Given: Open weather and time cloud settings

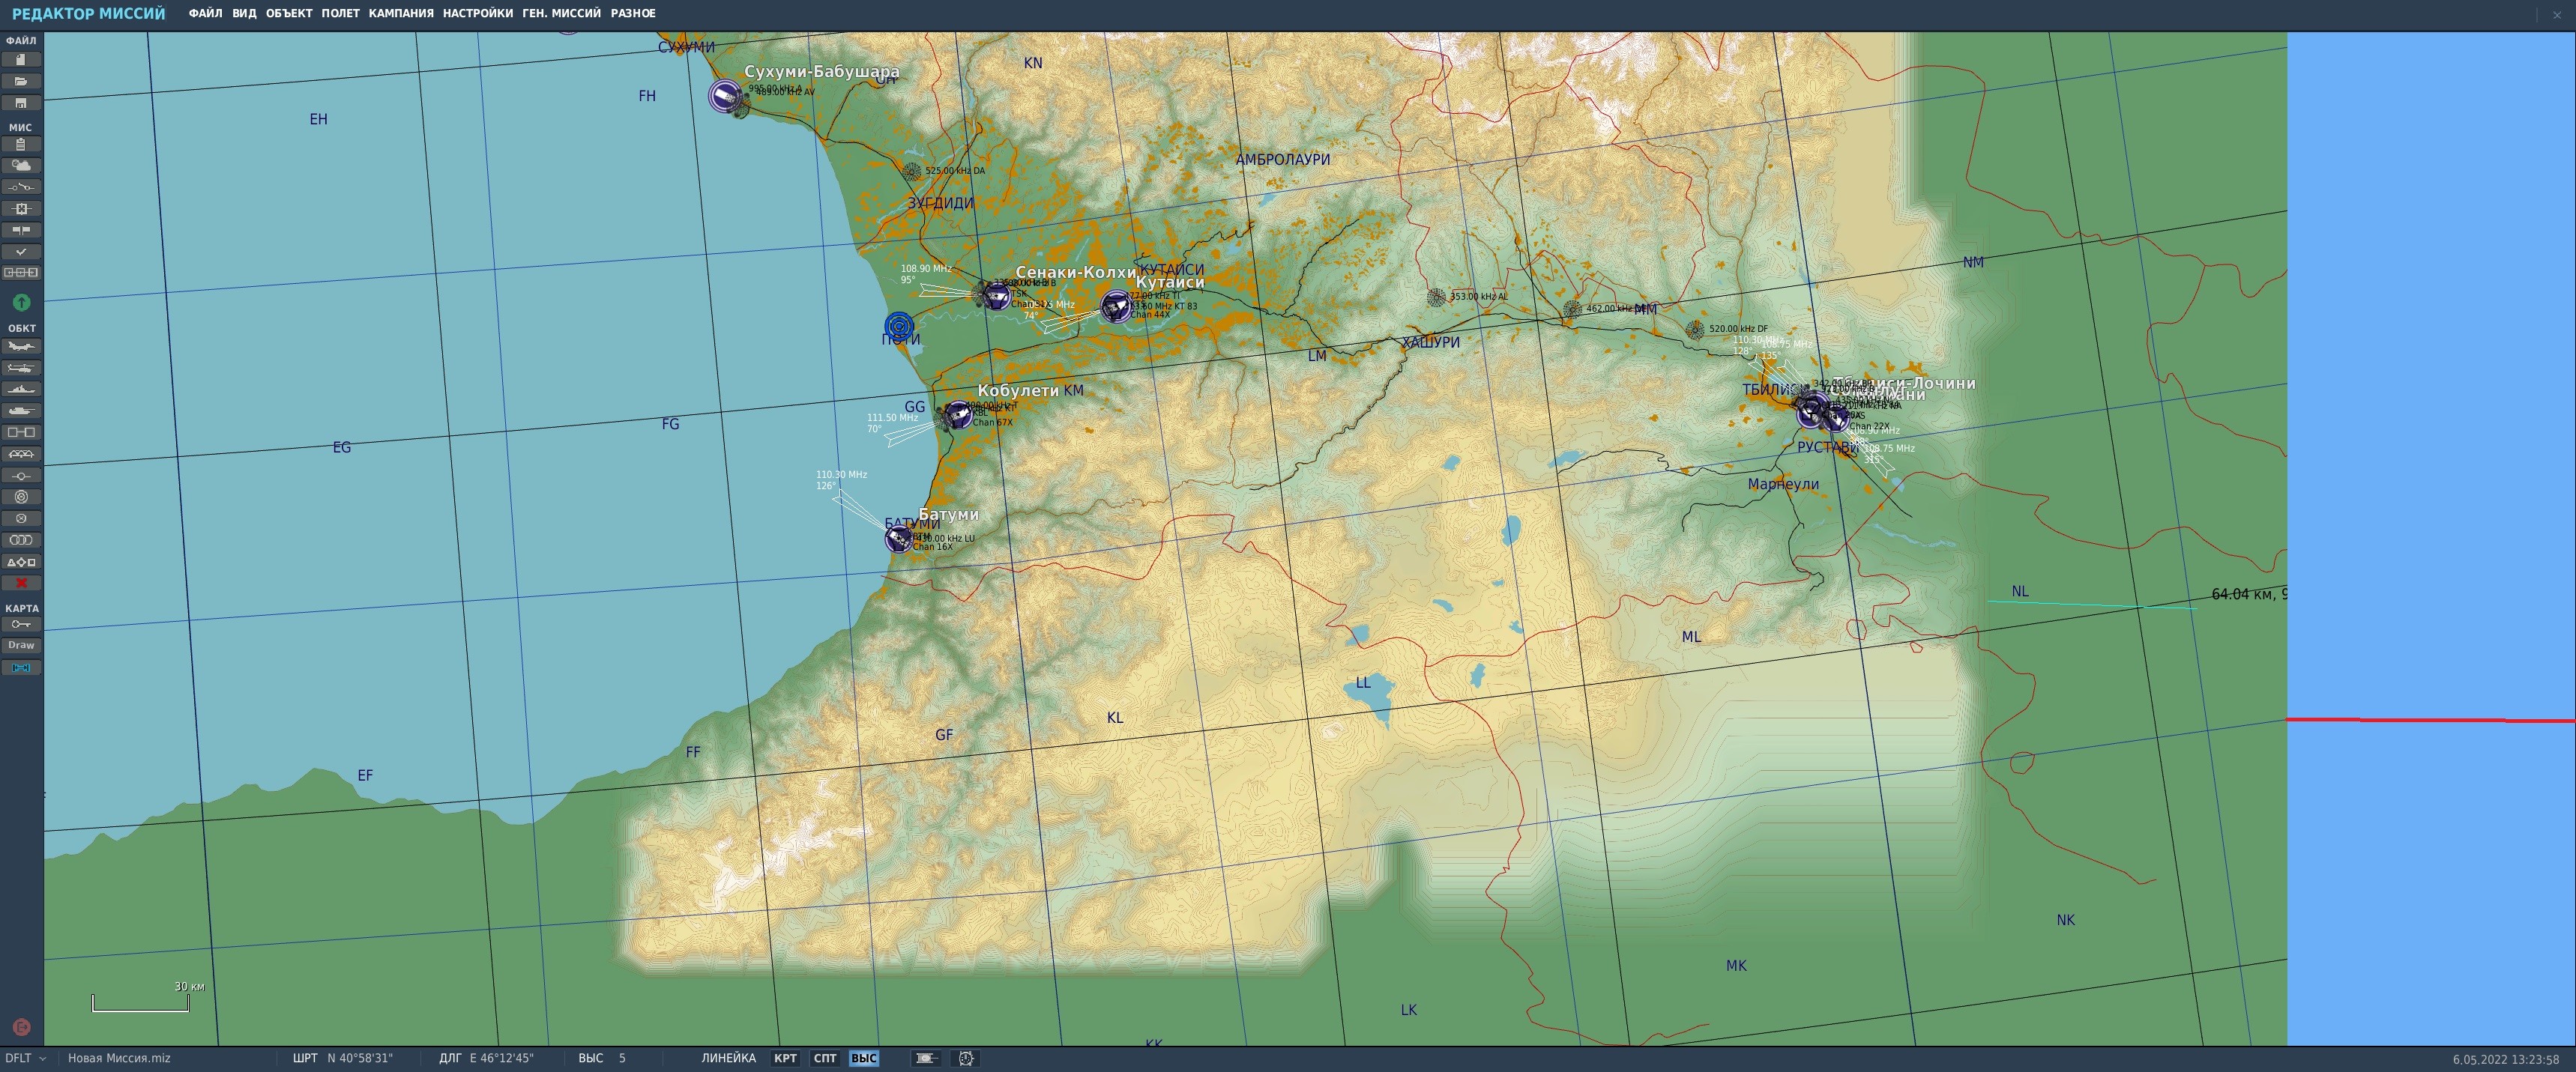Looking at the screenshot, I should click(x=21, y=166).
